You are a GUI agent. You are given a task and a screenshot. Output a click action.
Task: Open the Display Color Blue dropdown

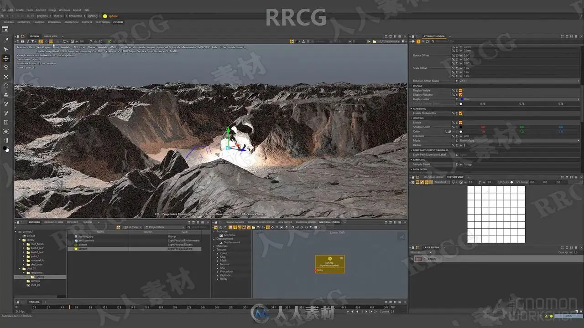521,99
